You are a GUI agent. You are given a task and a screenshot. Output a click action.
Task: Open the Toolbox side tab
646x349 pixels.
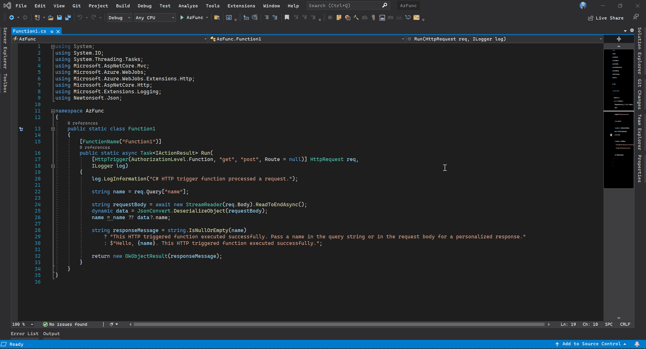(5, 83)
